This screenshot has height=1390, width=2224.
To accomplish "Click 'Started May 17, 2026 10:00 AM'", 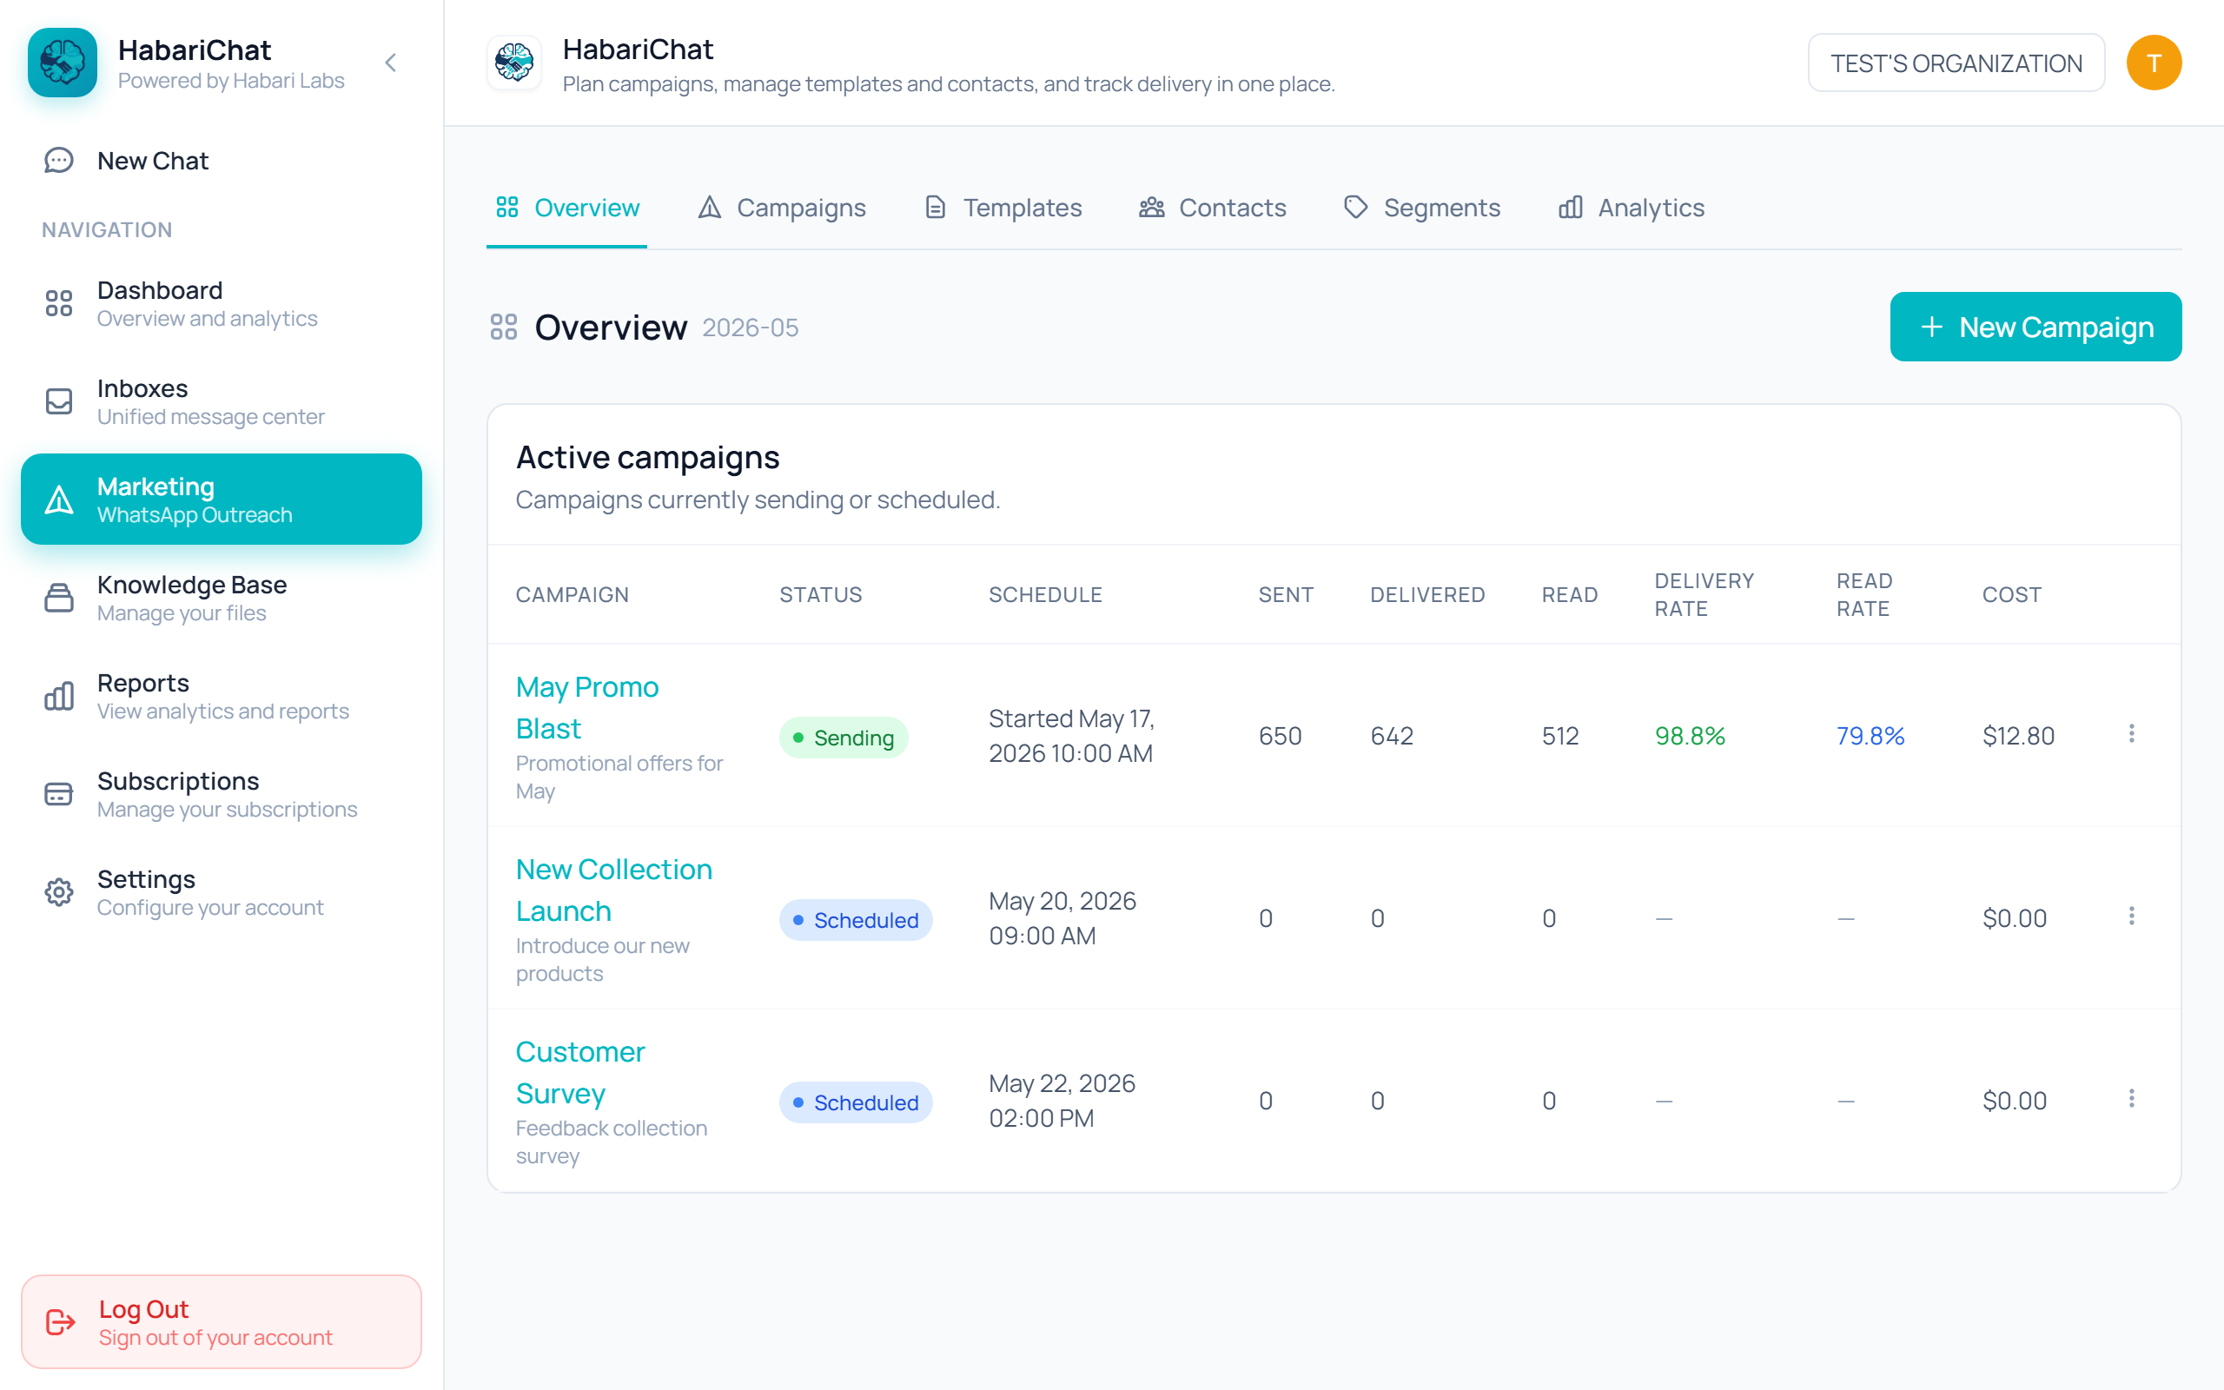I will (x=1071, y=736).
